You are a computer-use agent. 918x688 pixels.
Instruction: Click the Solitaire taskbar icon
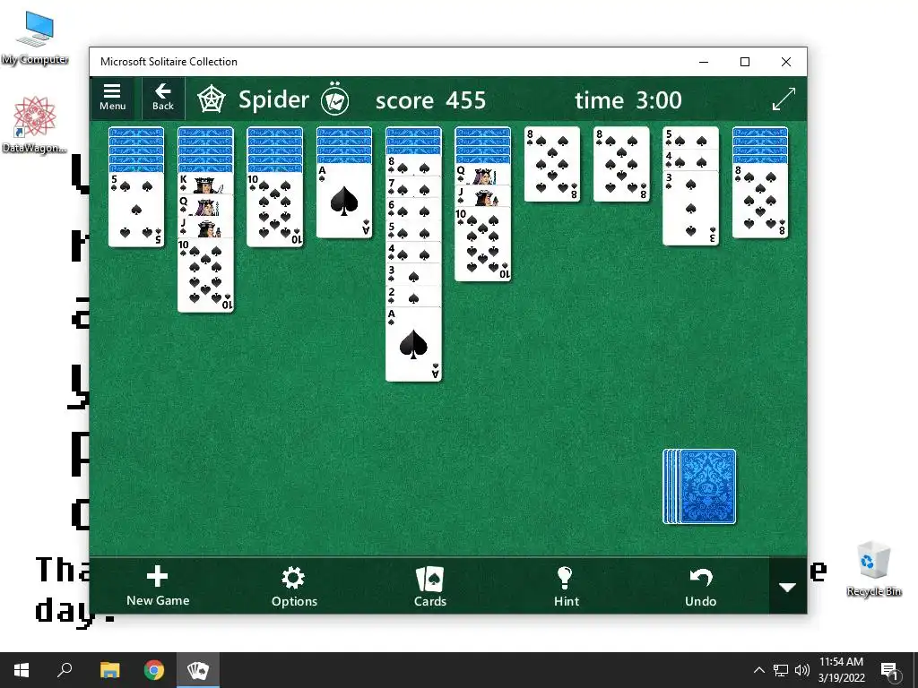pyautogui.click(x=198, y=670)
